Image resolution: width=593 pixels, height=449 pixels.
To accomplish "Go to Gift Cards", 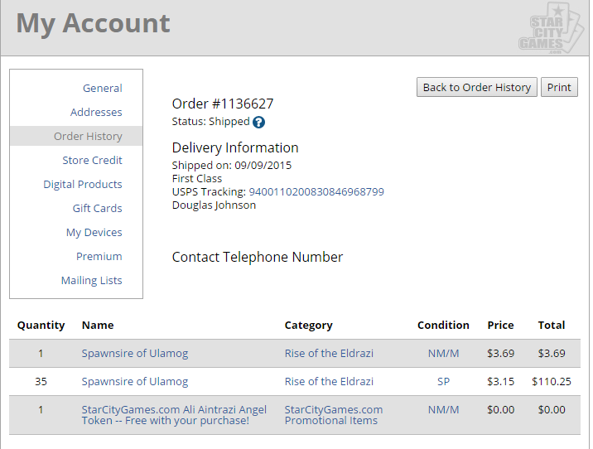I will tap(97, 209).
